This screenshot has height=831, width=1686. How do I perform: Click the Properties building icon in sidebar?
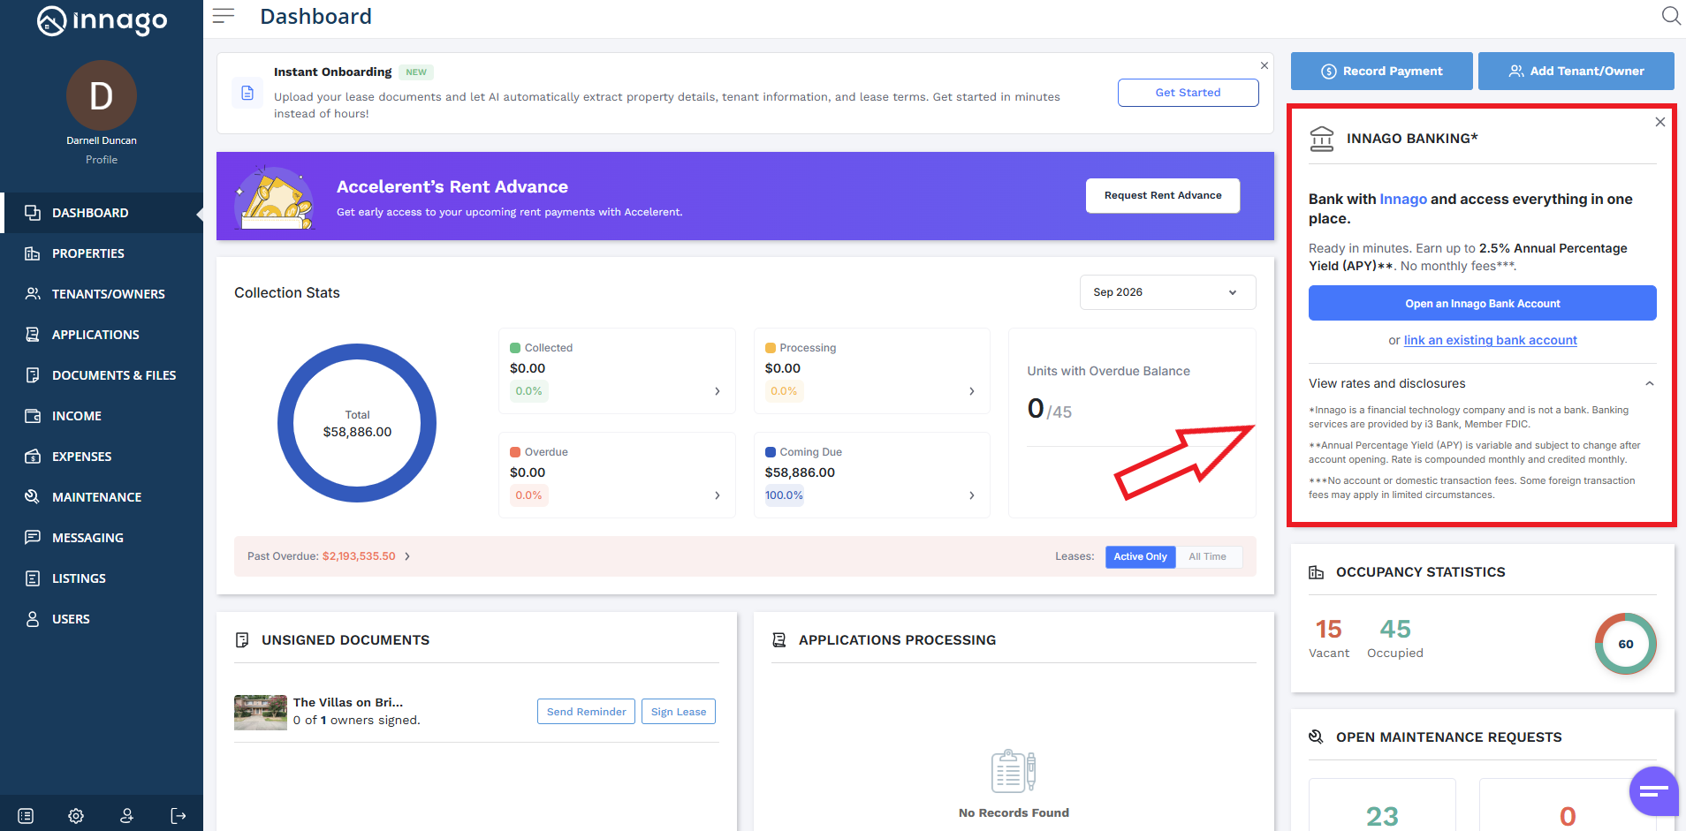pos(33,253)
